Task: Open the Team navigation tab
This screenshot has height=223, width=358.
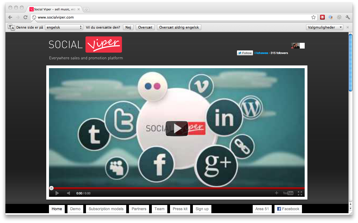Action: point(159,209)
